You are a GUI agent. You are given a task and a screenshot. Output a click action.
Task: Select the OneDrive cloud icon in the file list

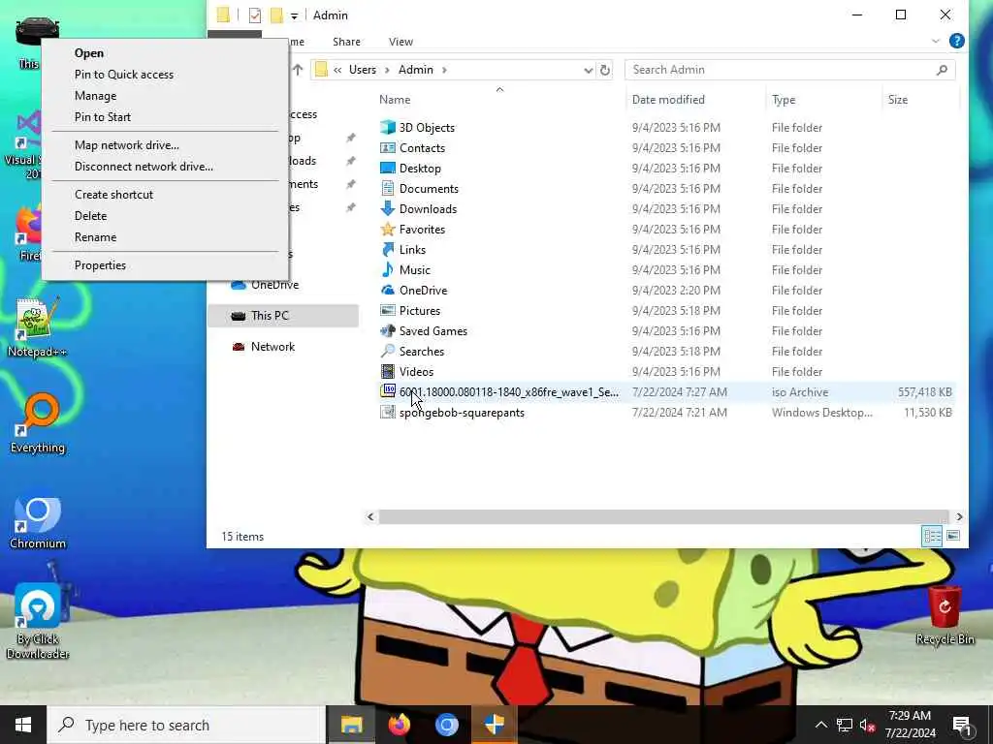pos(388,290)
